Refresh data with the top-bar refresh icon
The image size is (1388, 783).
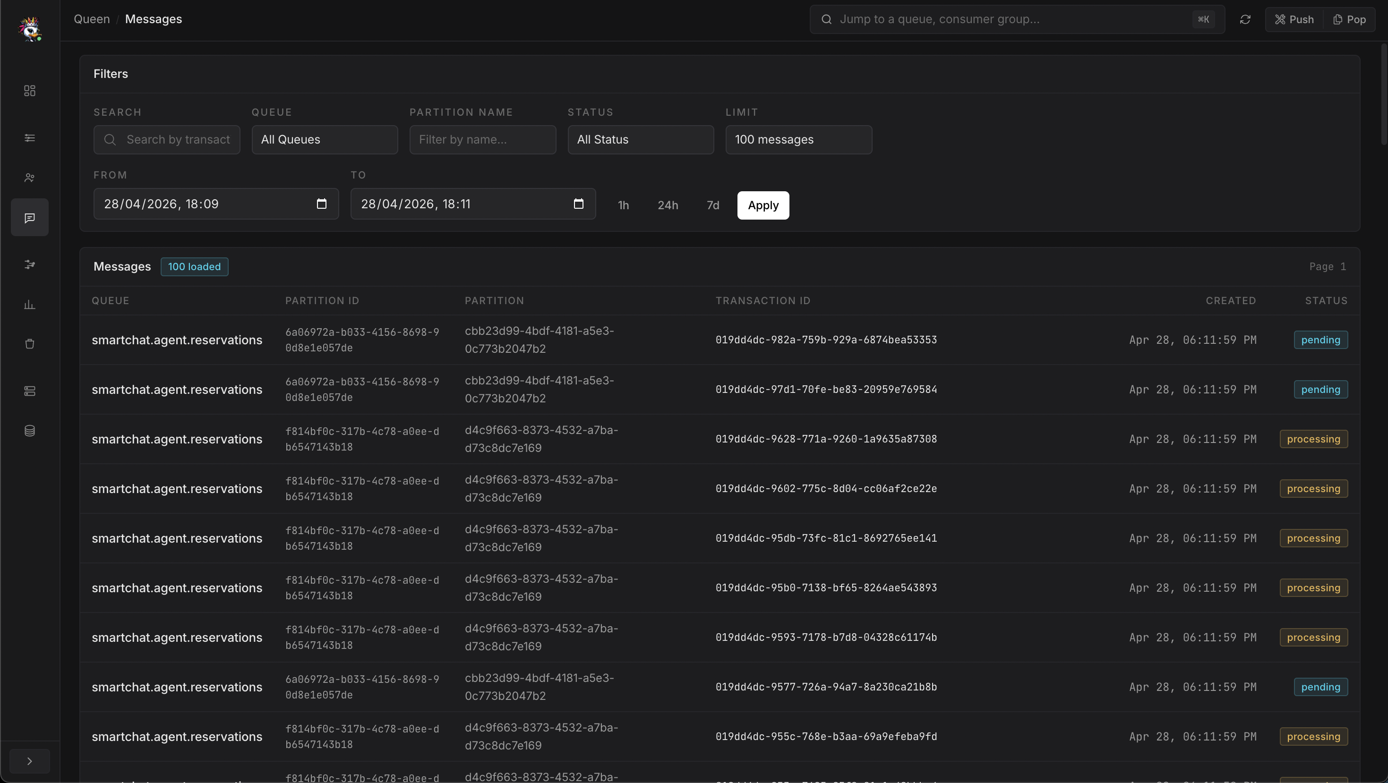click(x=1245, y=19)
